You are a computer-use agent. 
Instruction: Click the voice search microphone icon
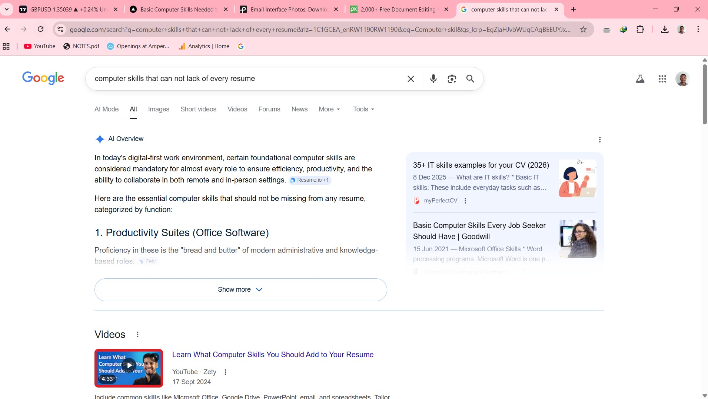click(x=433, y=79)
